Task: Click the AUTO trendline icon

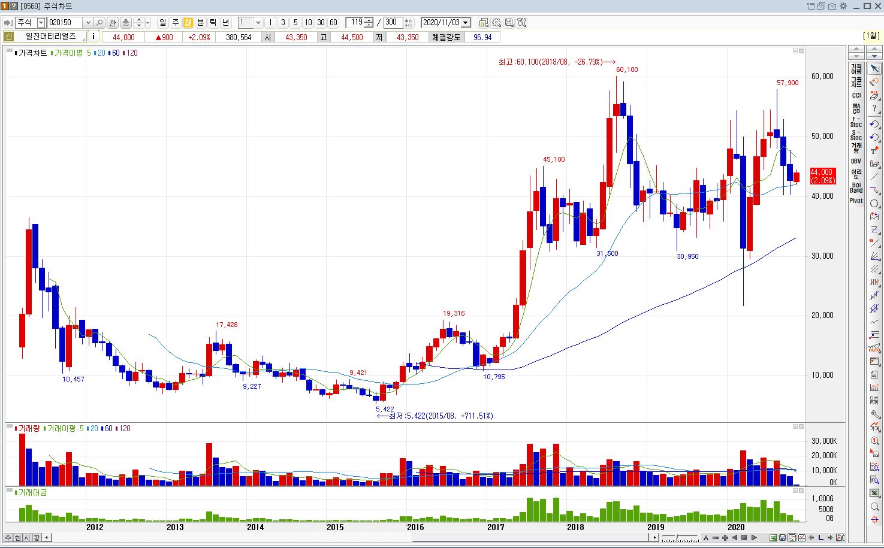Action: point(875,348)
